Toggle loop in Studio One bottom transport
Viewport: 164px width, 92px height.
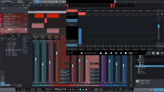click(x=90, y=89)
